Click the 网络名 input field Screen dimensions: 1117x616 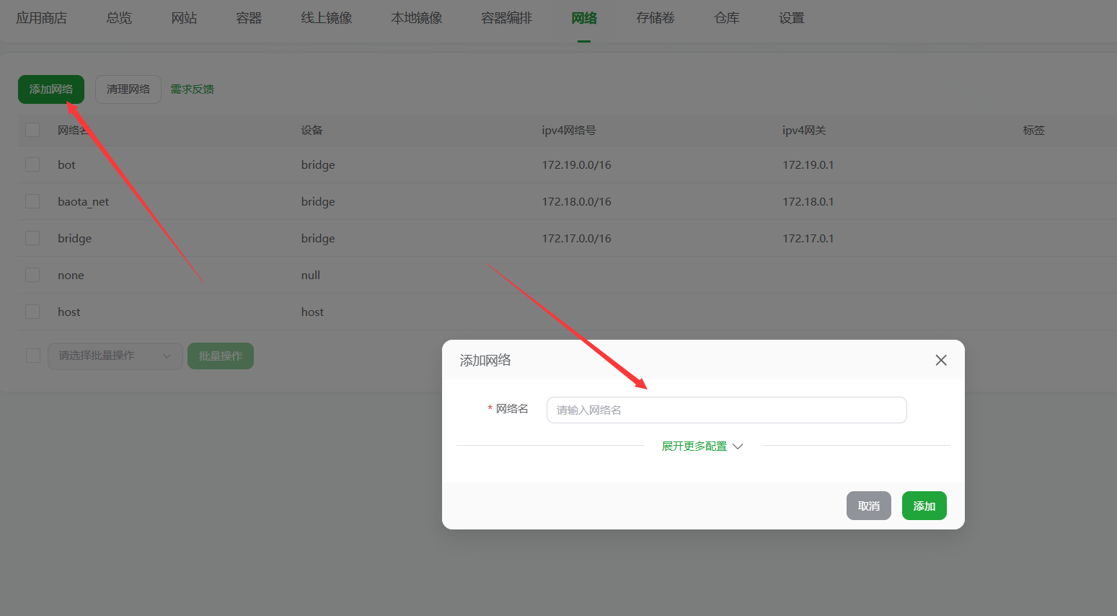tap(726, 410)
